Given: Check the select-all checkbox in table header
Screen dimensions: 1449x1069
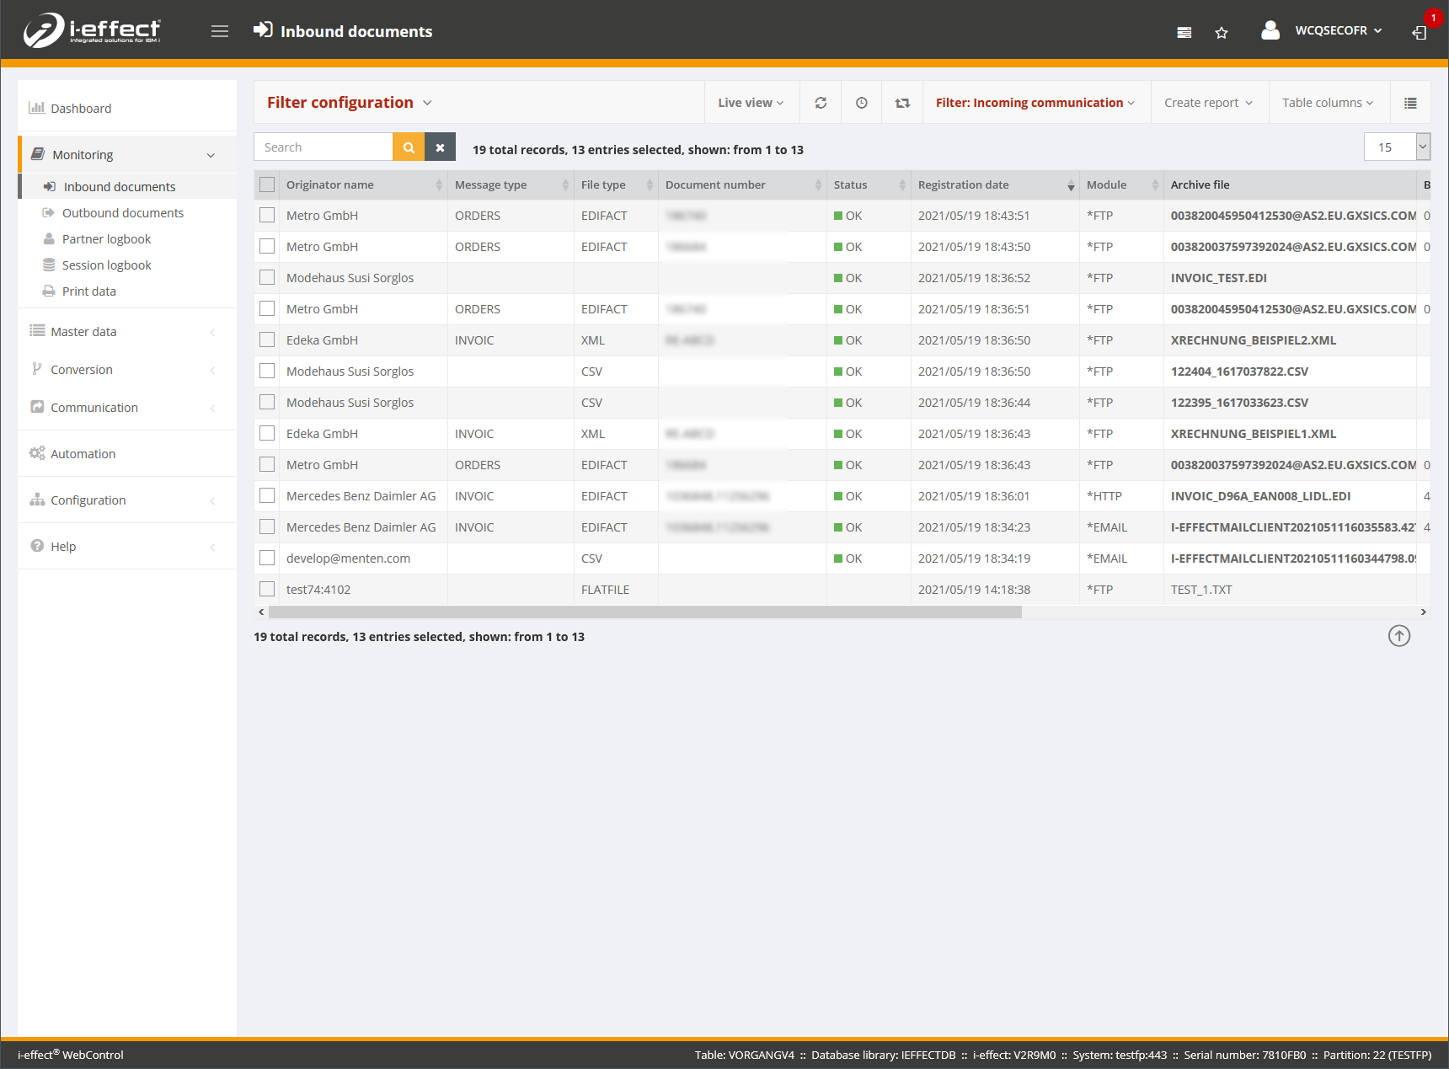Looking at the screenshot, I should point(267,184).
